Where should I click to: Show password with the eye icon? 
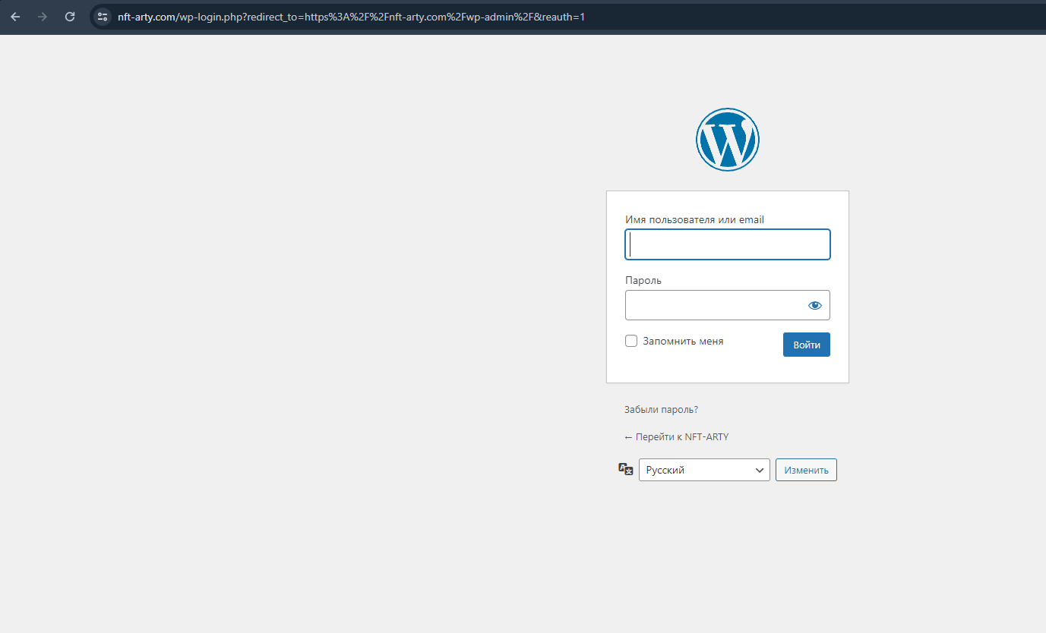point(815,305)
